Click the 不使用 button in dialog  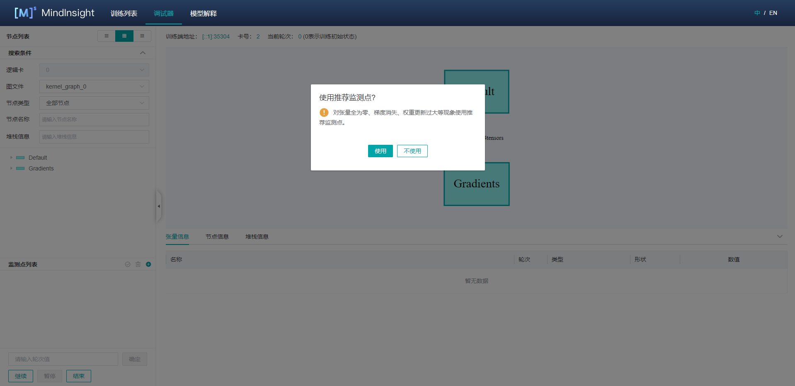point(412,151)
